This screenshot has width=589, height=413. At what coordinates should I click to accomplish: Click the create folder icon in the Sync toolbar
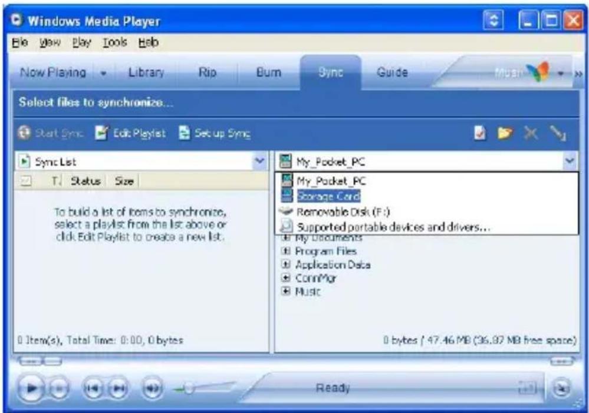505,133
